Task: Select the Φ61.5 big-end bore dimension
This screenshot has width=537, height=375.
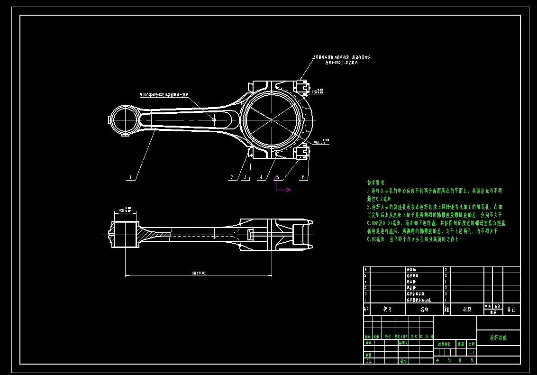Action: [321, 141]
